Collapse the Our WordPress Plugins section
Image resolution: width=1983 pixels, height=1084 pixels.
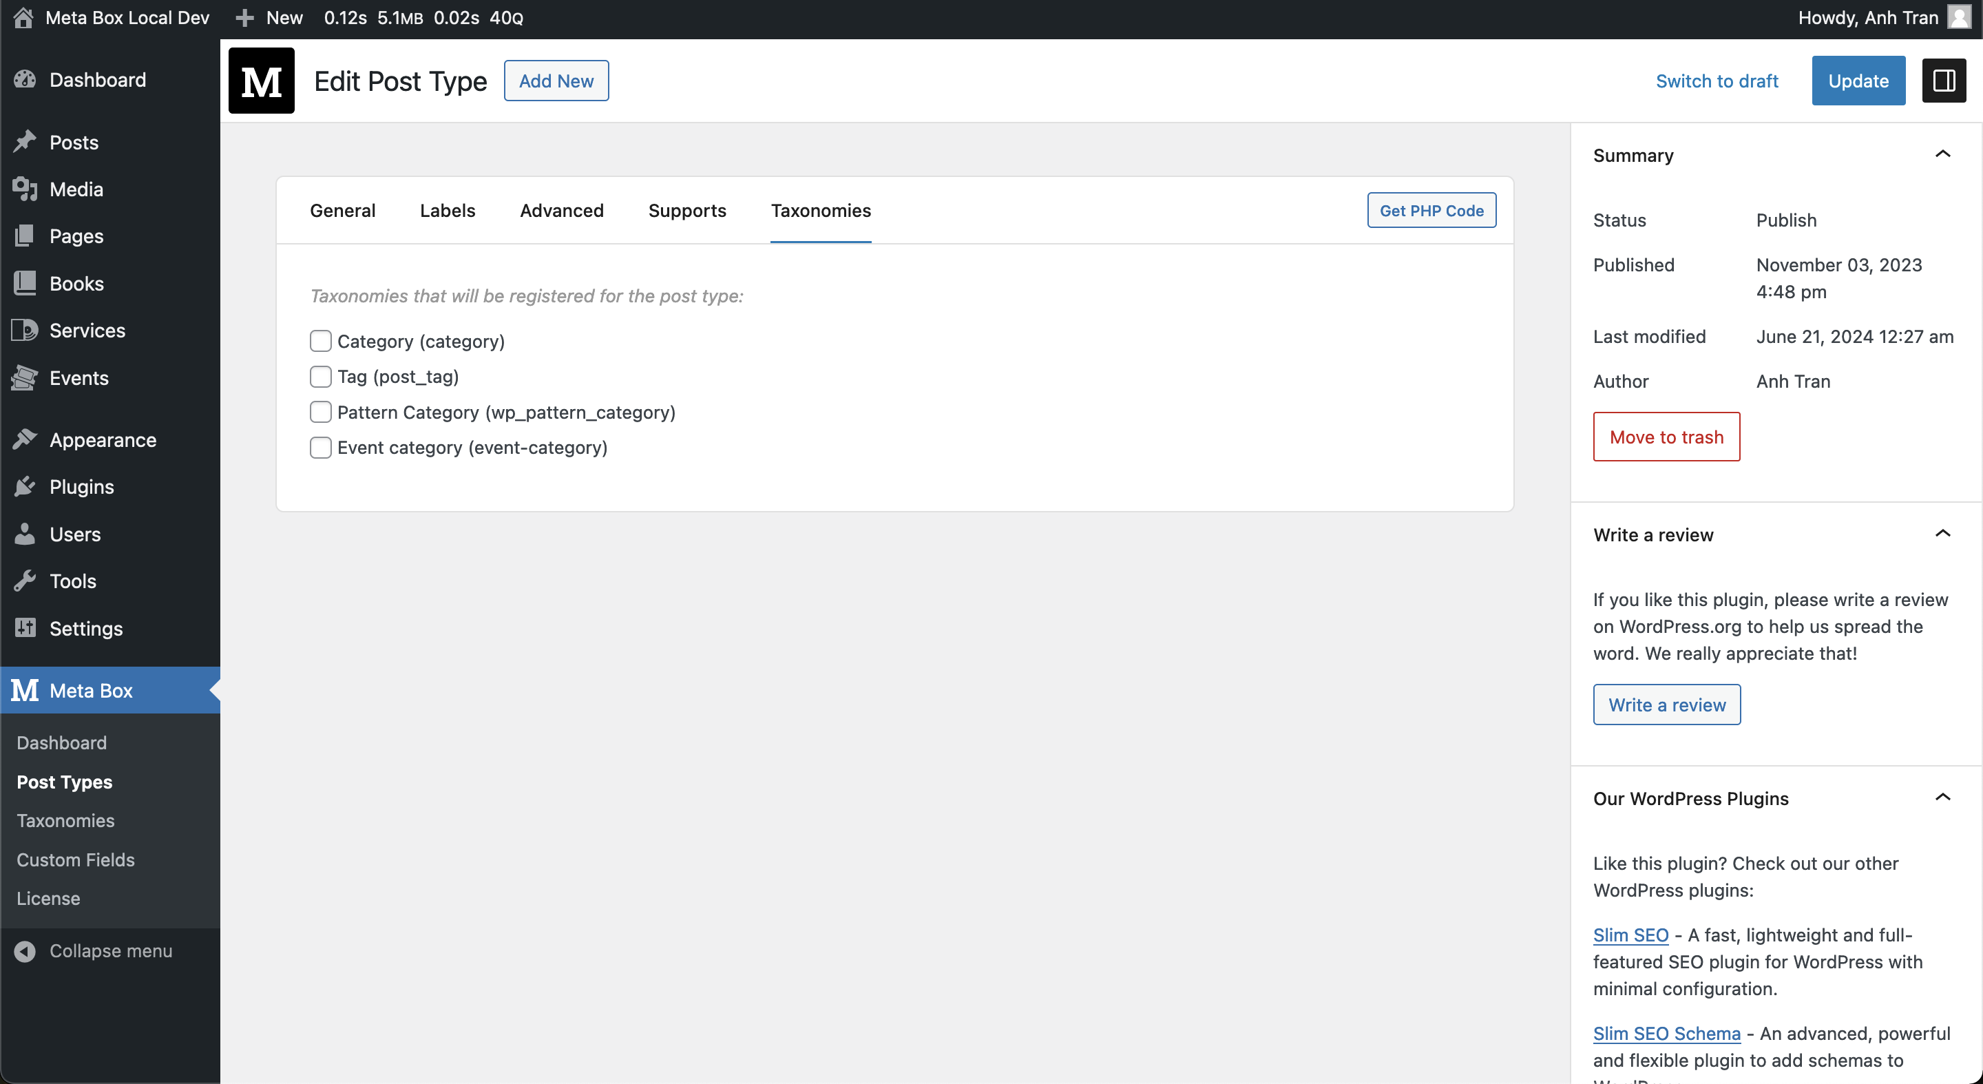(1944, 797)
